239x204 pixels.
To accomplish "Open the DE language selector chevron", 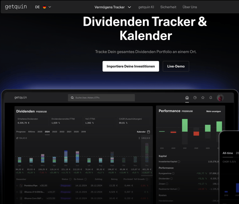I will 50,7.
